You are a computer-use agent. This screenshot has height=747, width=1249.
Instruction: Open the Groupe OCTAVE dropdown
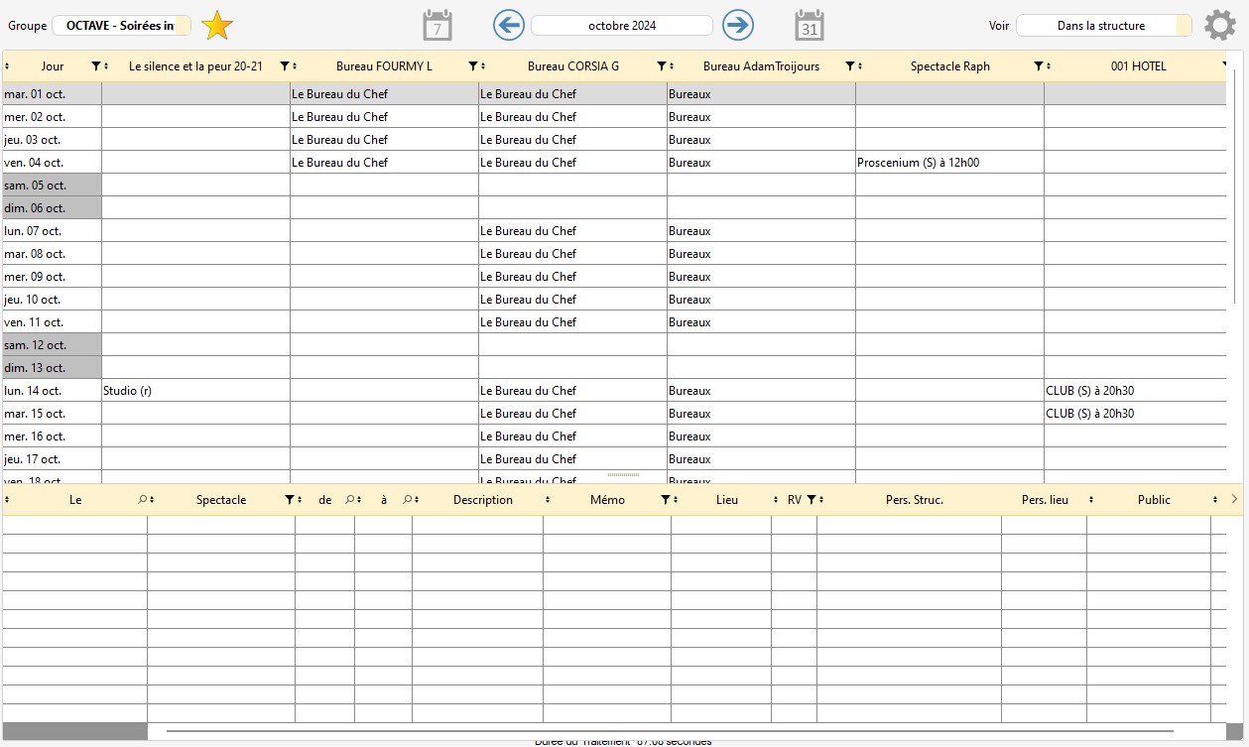coord(121,26)
